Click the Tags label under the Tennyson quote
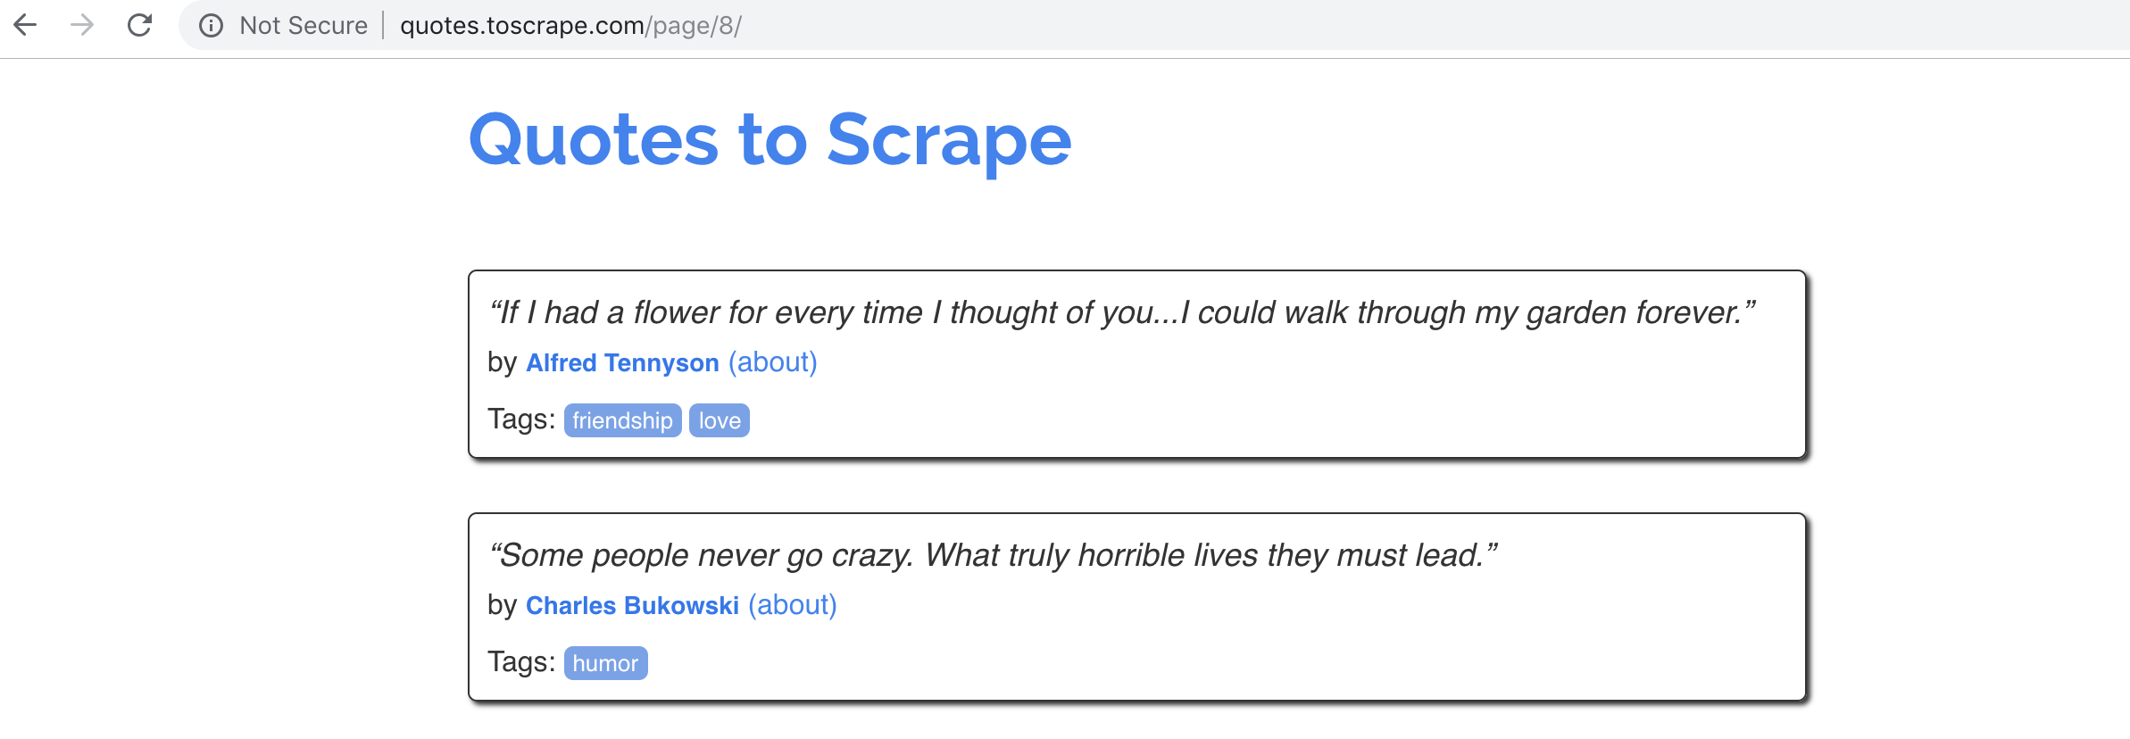This screenshot has height=739, width=2130. click(x=520, y=419)
